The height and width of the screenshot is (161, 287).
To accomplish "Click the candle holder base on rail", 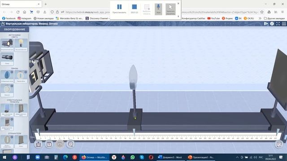I will [x=135, y=119].
